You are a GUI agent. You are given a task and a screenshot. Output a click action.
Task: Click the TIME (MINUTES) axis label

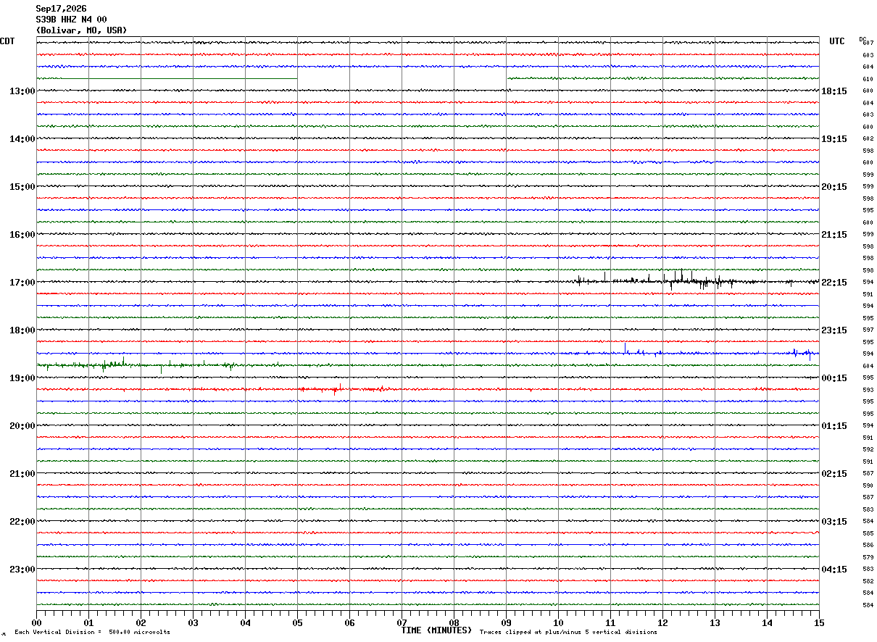(x=436, y=630)
